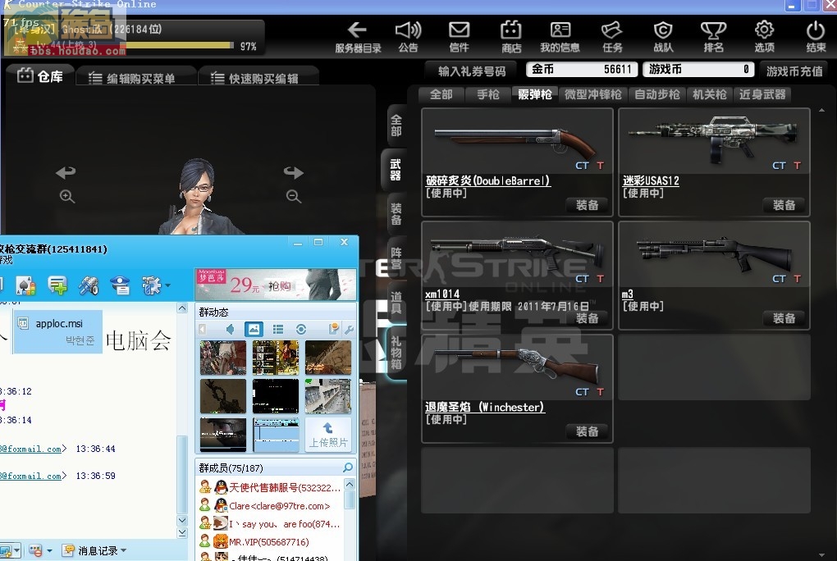Image resolution: width=837 pixels, height=561 pixels.
Task: Click 输入礼券号码 coupon code button
Action: tap(471, 71)
